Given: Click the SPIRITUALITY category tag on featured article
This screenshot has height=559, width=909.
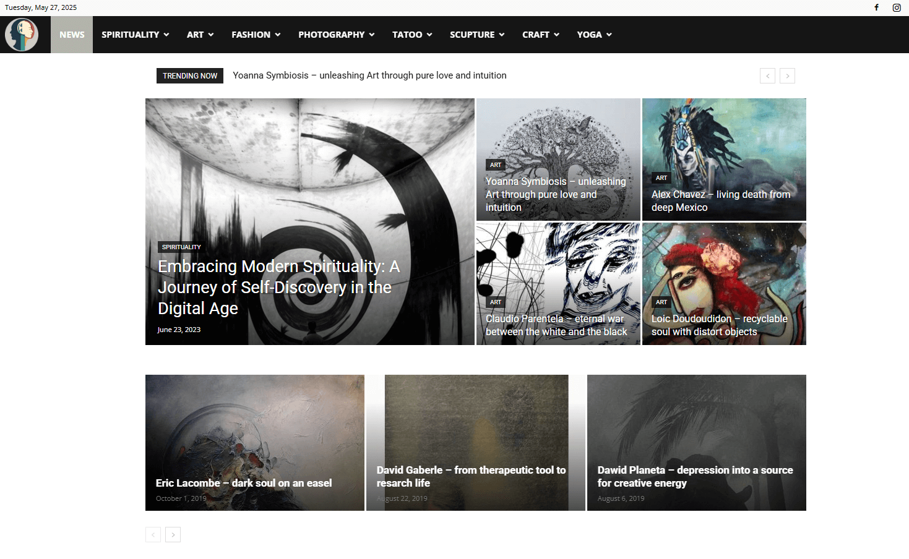Looking at the screenshot, I should click(181, 247).
